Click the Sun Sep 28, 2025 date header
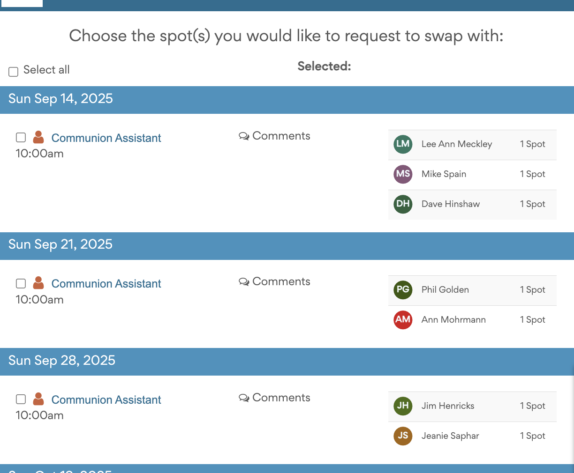574x473 pixels. point(287,362)
